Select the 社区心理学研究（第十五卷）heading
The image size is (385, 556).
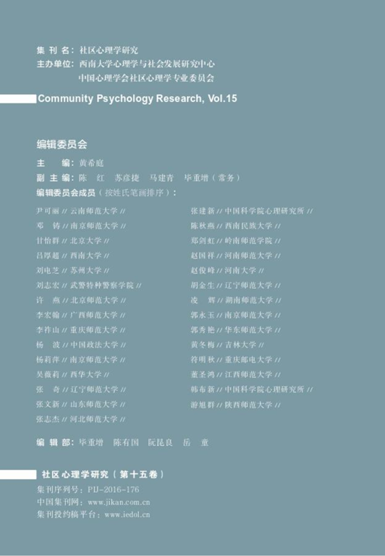pos(103,474)
